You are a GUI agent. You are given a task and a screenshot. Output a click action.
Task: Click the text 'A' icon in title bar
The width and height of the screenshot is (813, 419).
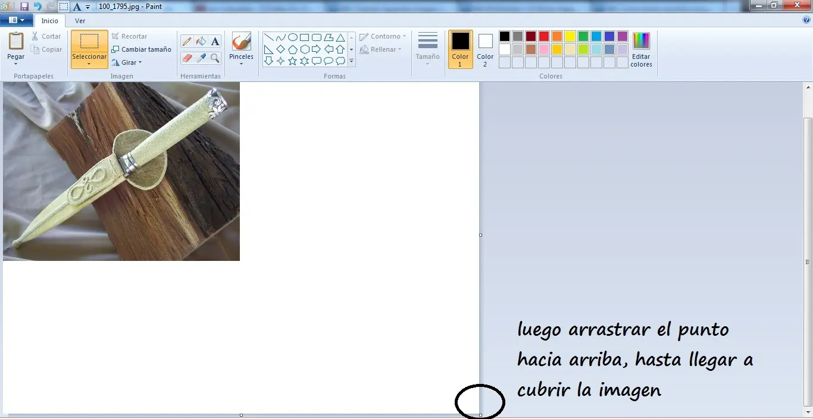click(x=77, y=7)
